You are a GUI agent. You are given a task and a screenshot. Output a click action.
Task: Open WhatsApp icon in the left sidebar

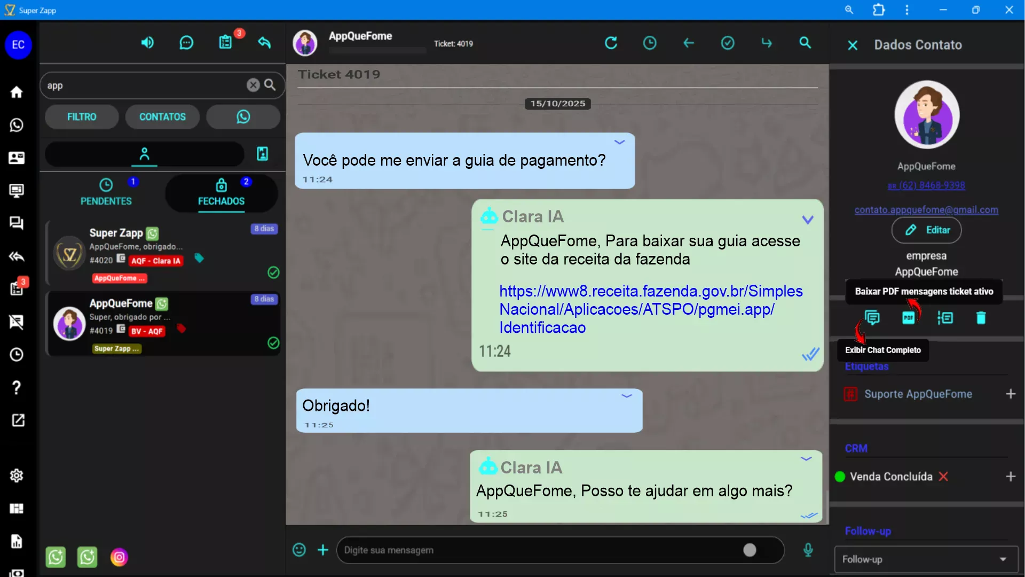(x=17, y=125)
